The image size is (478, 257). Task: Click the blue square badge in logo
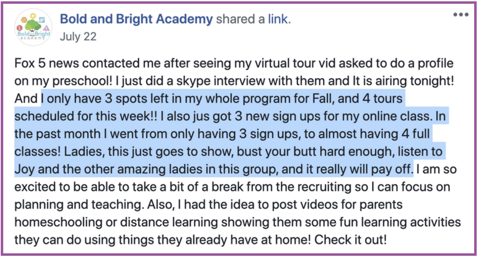(x=42, y=20)
